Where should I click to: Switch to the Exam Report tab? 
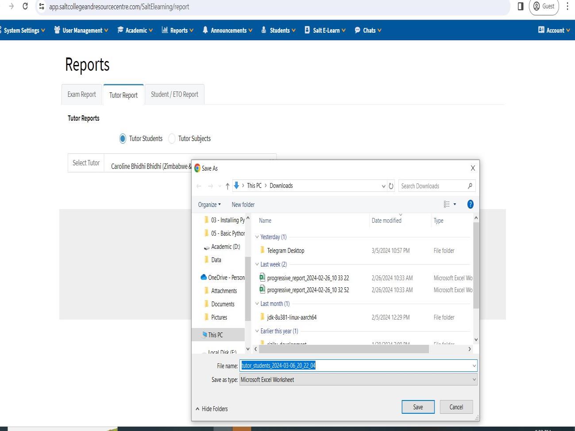tap(82, 95)
